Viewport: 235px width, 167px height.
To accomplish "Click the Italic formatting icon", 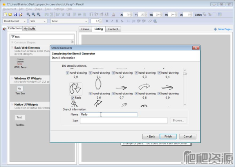I will pyautogui.click(x=112, y=21).
